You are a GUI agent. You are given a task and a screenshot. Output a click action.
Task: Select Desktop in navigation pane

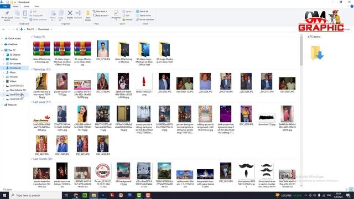click(x=13, y=59)
